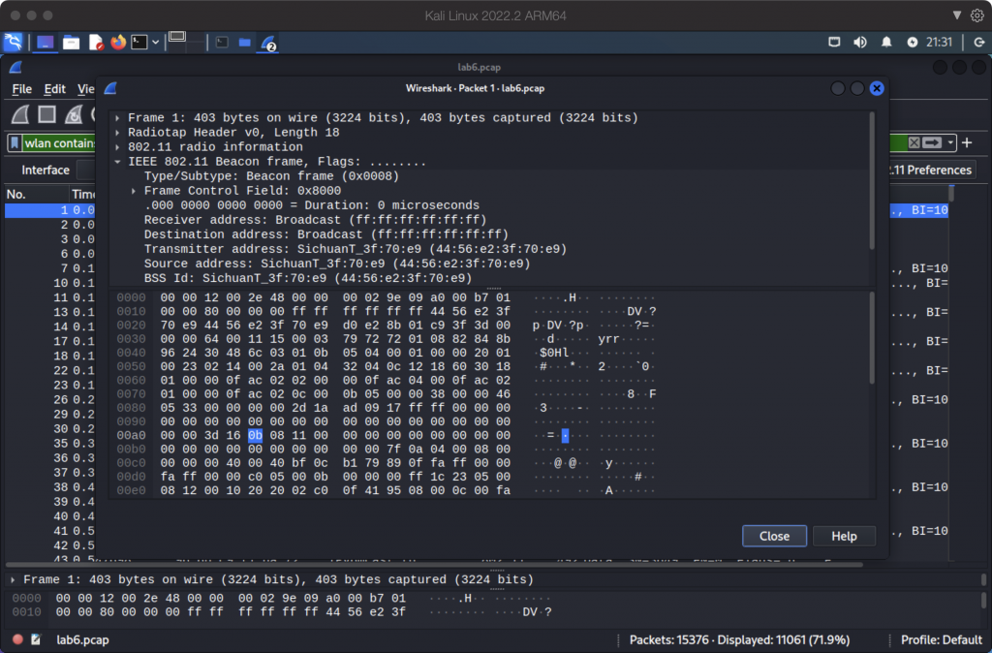Select Type/Subtype: Beacon frame row

271,176
